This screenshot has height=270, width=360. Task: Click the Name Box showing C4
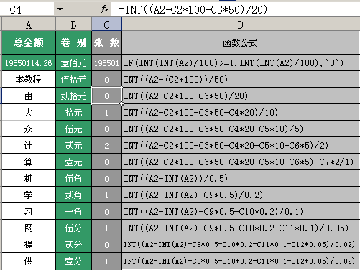27,9
